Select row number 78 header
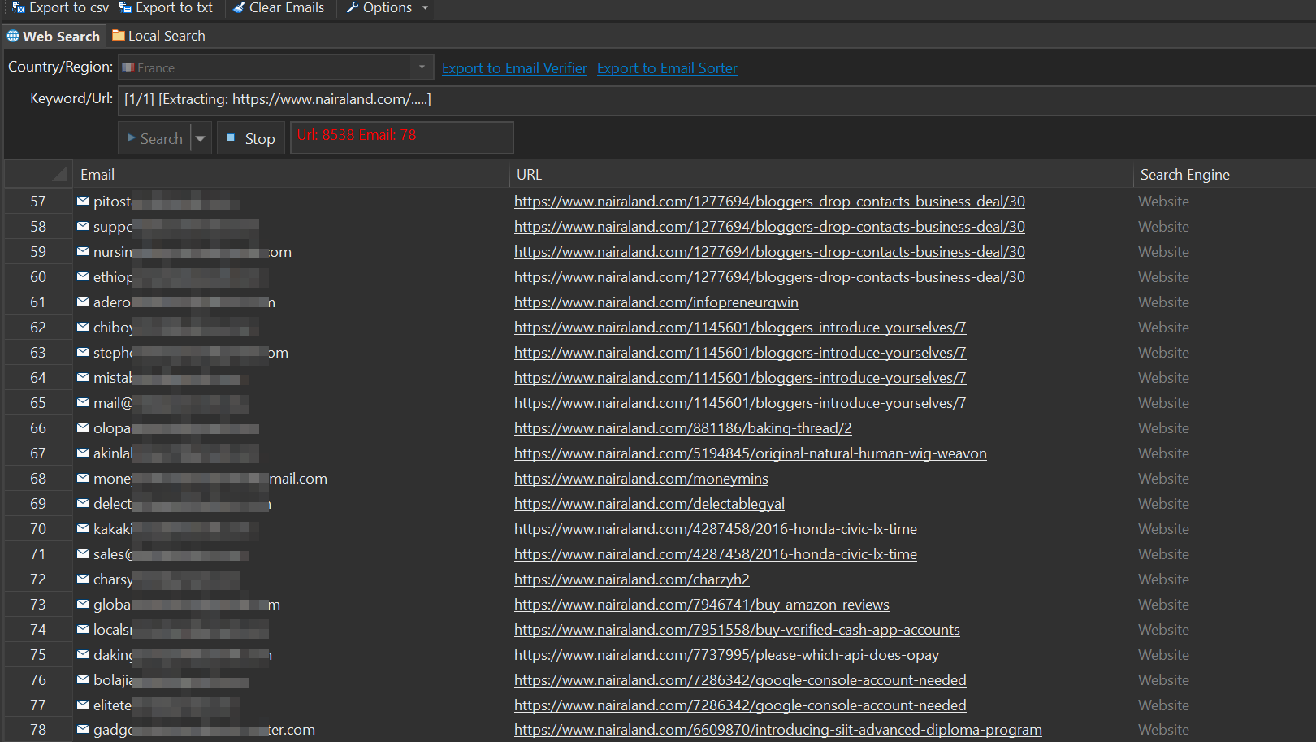Viewport: 1316px width, 742px height. [38, 730]
